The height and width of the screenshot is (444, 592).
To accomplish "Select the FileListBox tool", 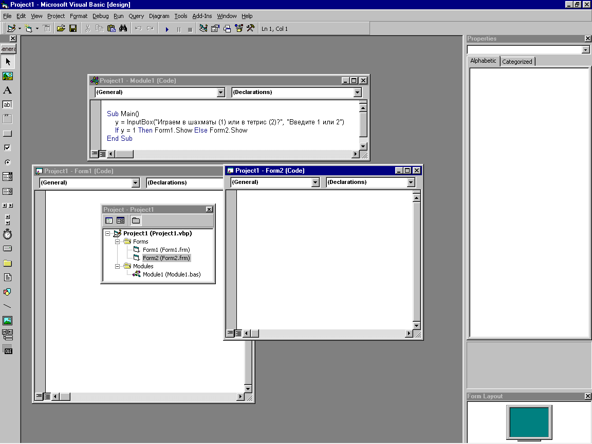I will [8, 277].
